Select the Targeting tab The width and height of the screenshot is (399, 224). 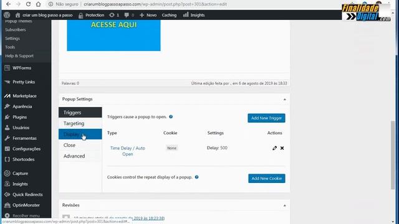click(x=80, y=123)
